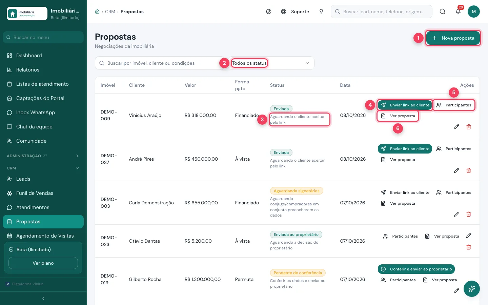The height and width of the screenshot is (305, 488).
Task: Select client name Gilberto Rocha
Action: click(x=145, y=279)
